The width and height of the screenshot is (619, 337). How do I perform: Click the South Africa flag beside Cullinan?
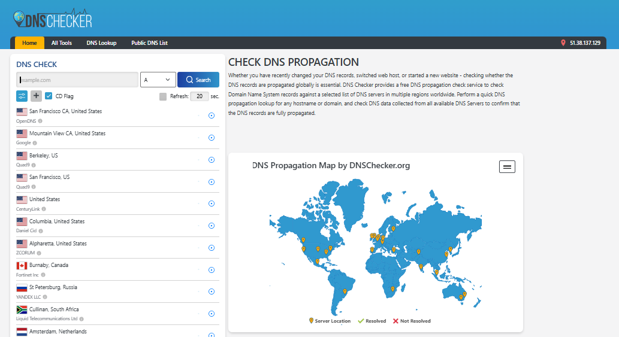point(22,309)
